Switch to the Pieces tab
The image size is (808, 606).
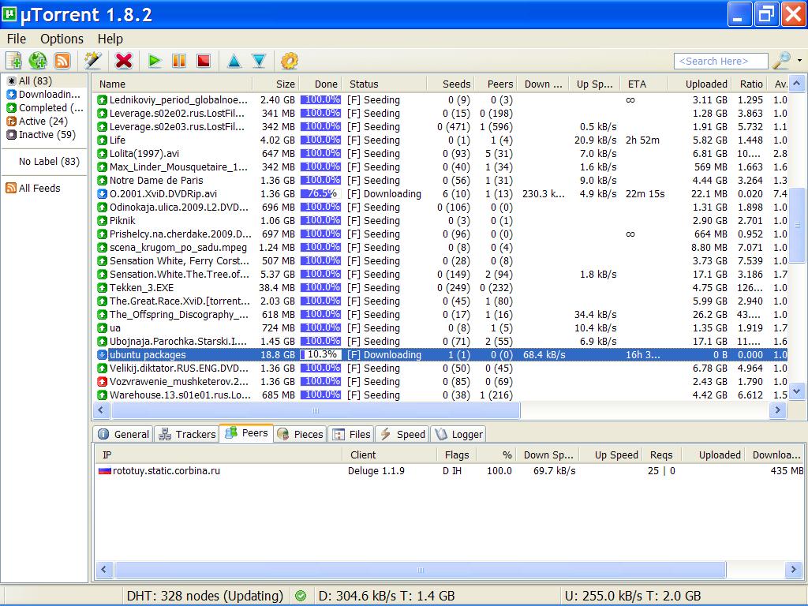tap(300, 434)
